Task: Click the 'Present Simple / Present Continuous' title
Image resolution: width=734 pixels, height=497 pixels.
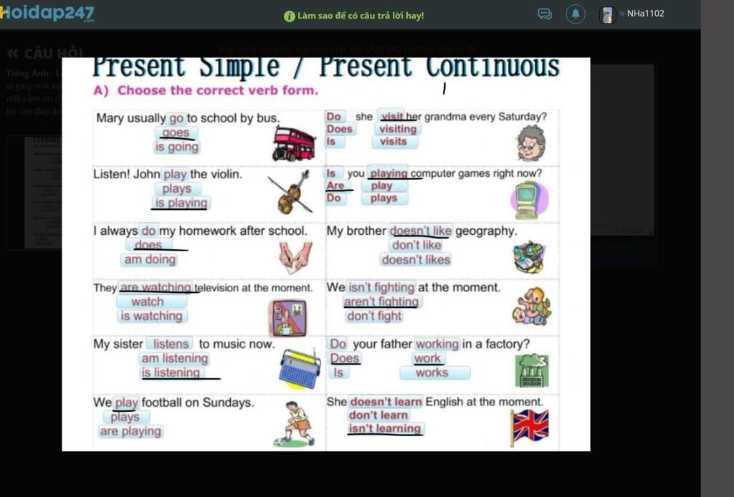Action: (326, 67)
